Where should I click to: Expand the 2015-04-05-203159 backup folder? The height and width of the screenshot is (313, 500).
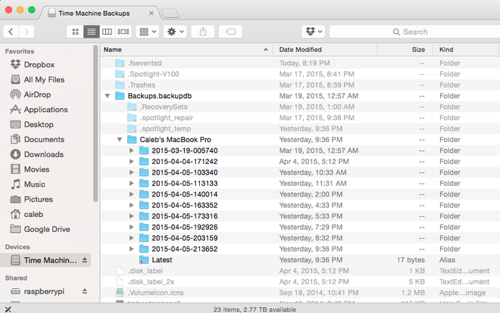pyautogui.click(x=131, y=238)
